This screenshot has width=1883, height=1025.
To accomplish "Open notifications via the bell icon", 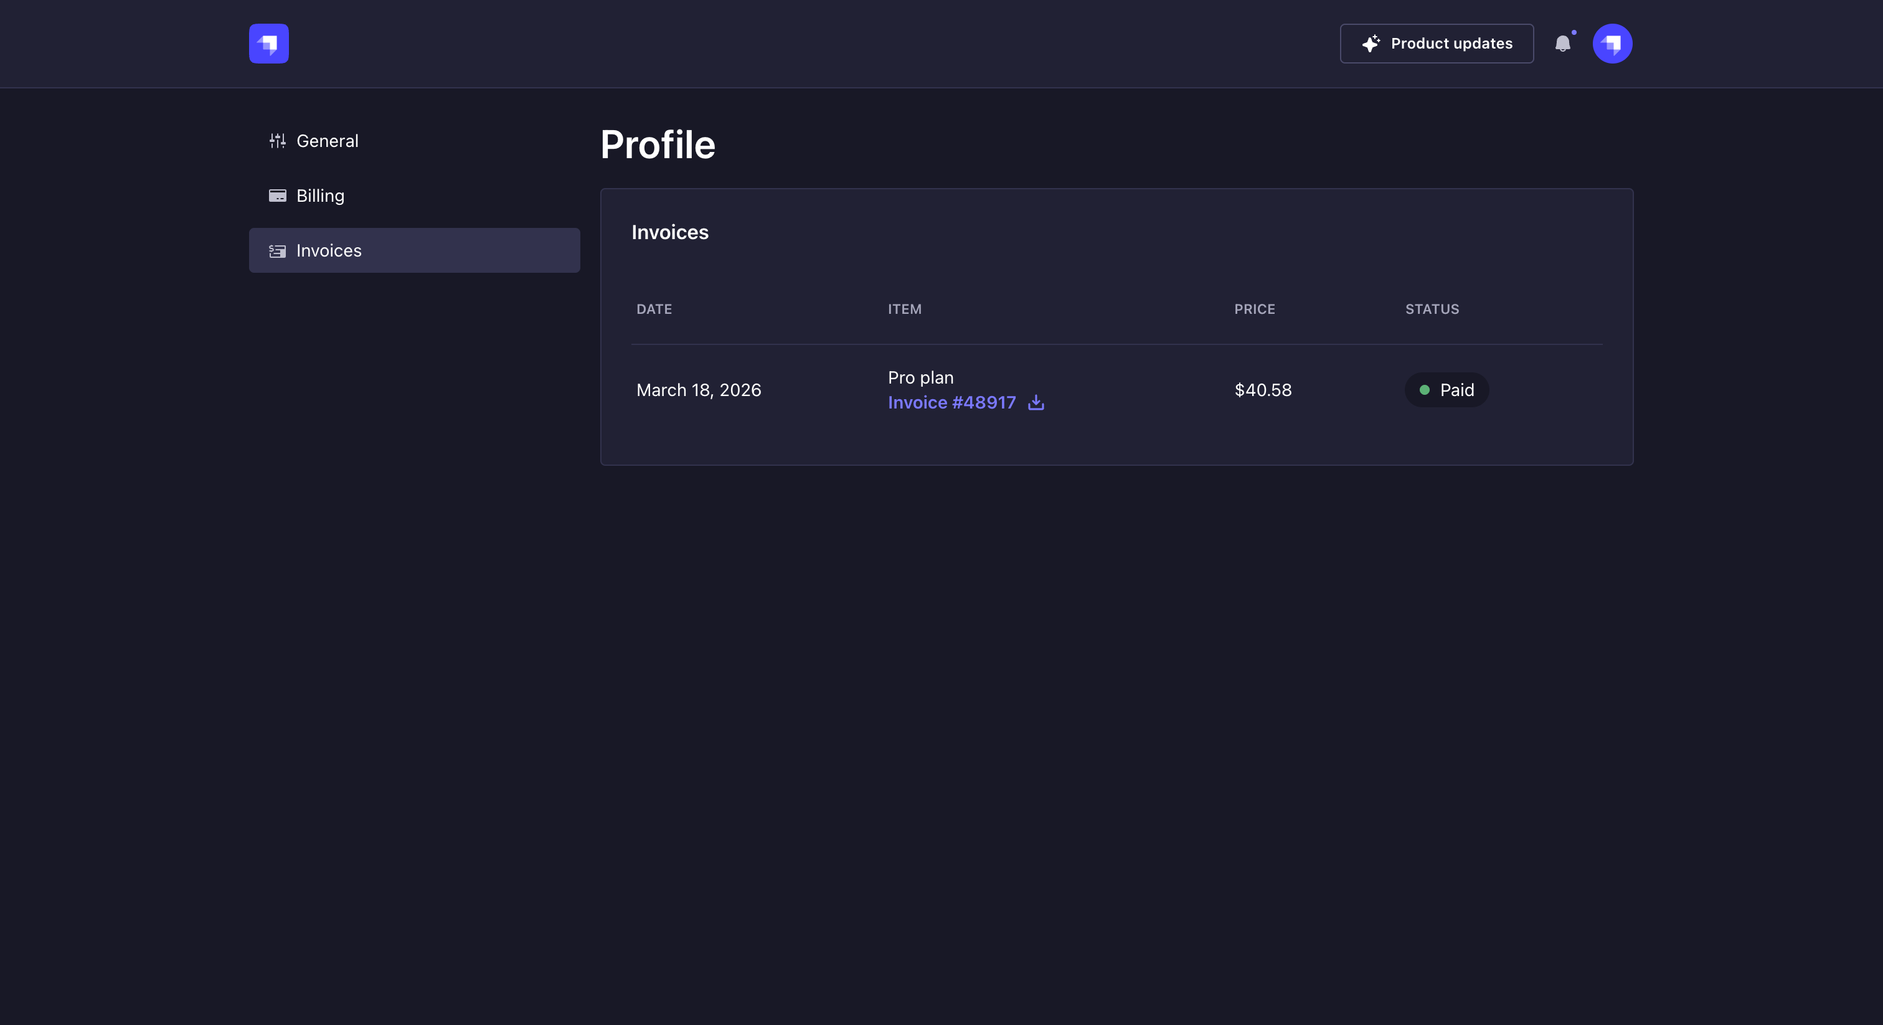I will 1564,44.
